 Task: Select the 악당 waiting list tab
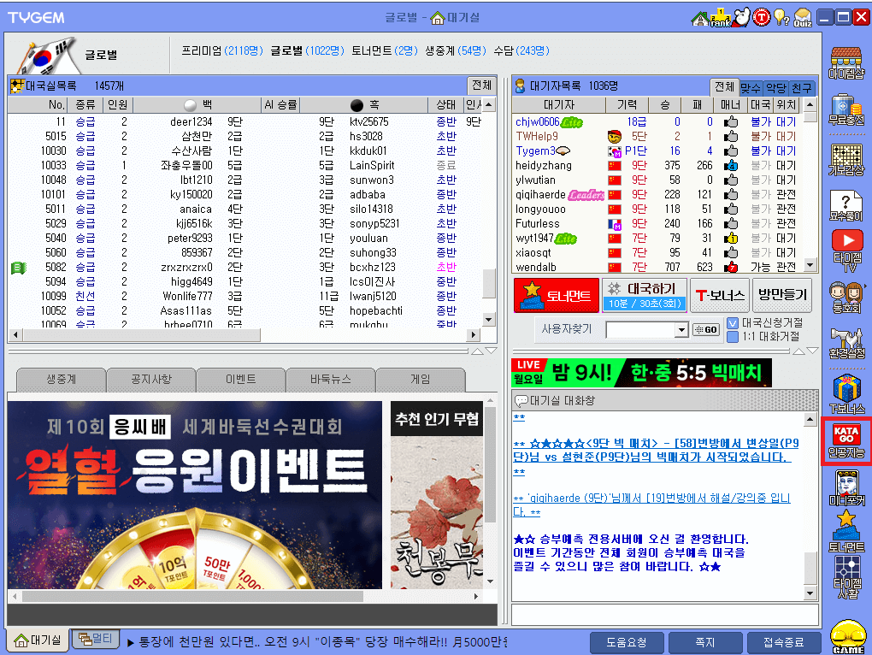coord(775,88)
